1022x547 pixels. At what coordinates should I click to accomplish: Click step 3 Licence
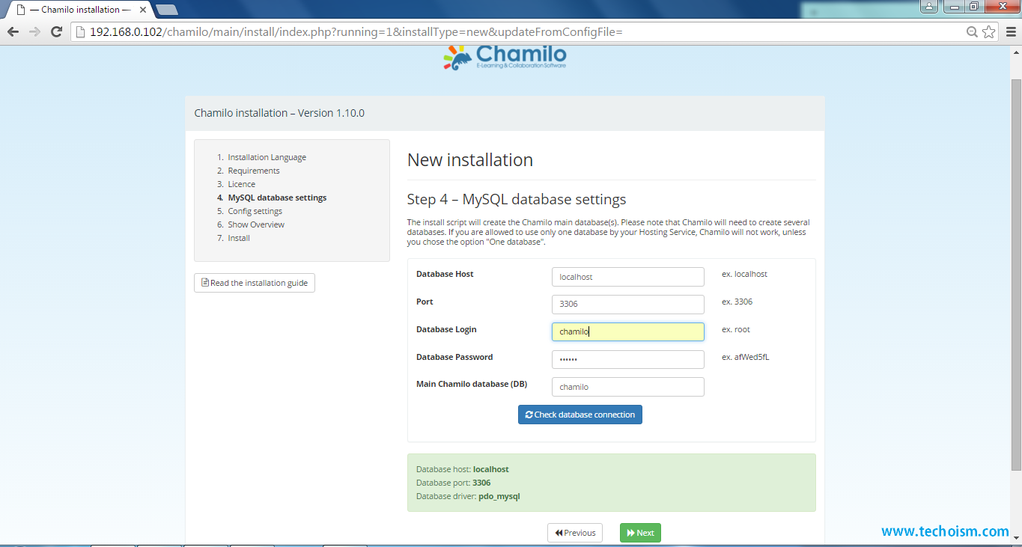[x=241, y=184]
